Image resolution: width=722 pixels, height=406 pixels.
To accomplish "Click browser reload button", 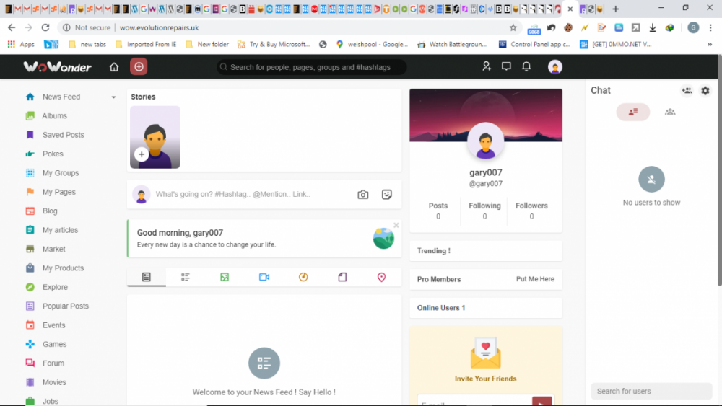I will point(45,27).
